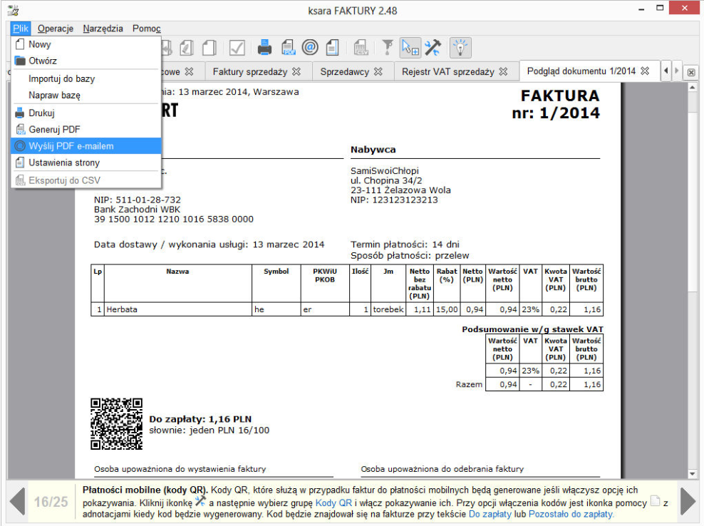Show the previous tip with the left arrow
The height and width of the screenshot is (526, 704).
click(x=18, y=501)
